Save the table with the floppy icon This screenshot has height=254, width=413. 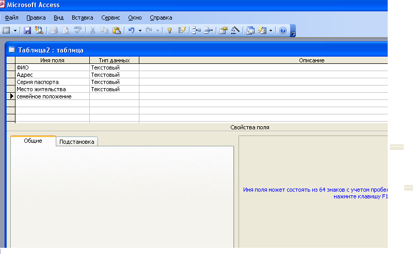click(x=27, y=30)
